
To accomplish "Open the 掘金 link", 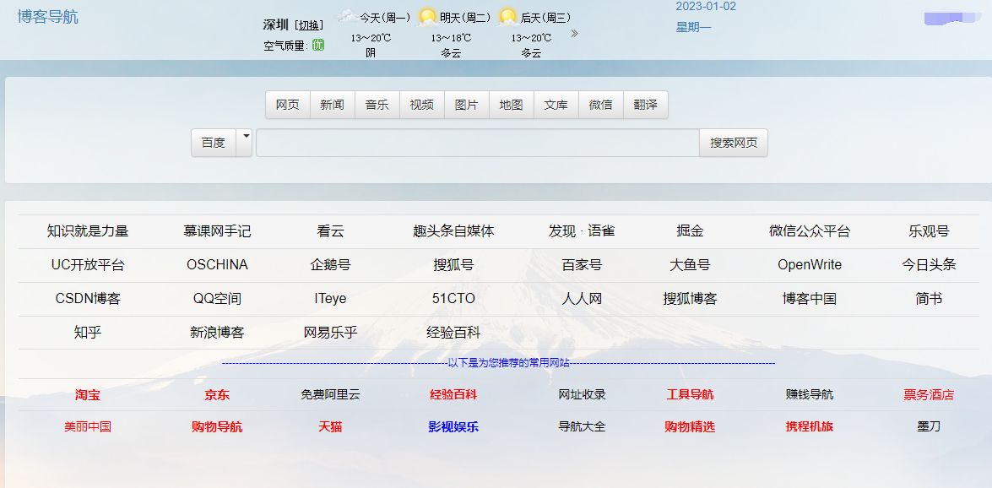I will click(x=691, y=231).
